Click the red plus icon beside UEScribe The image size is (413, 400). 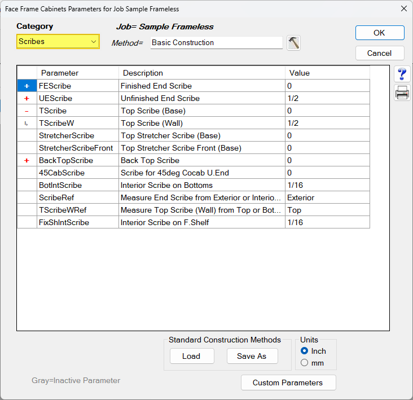(x=27, y=98)
